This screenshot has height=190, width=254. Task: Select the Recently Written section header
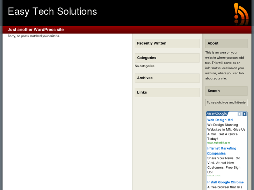coord(152,43)
